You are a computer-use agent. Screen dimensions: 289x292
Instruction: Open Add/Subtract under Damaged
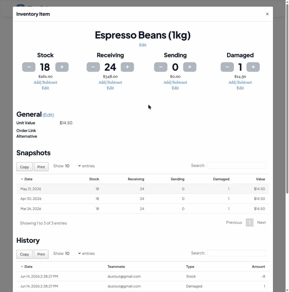[240, 82]
